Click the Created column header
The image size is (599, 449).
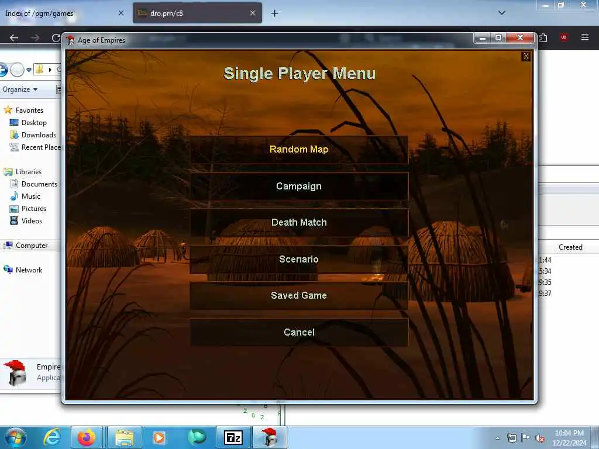[x=570, y=247]
